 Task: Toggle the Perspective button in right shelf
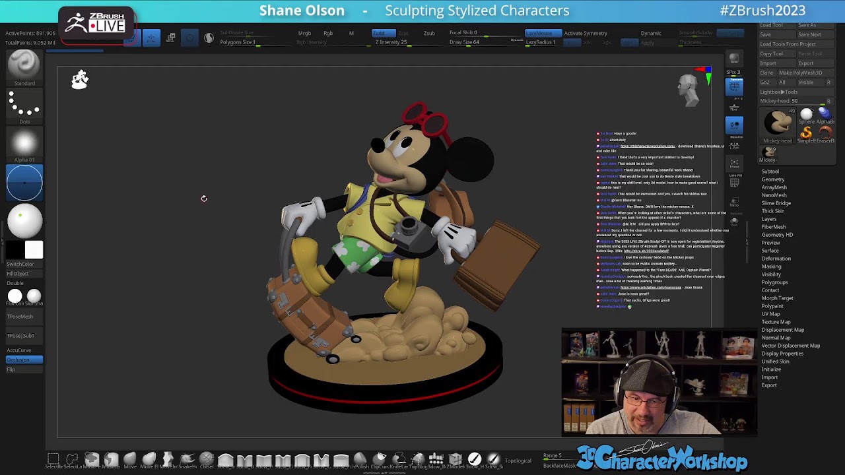tap(734, 86)
